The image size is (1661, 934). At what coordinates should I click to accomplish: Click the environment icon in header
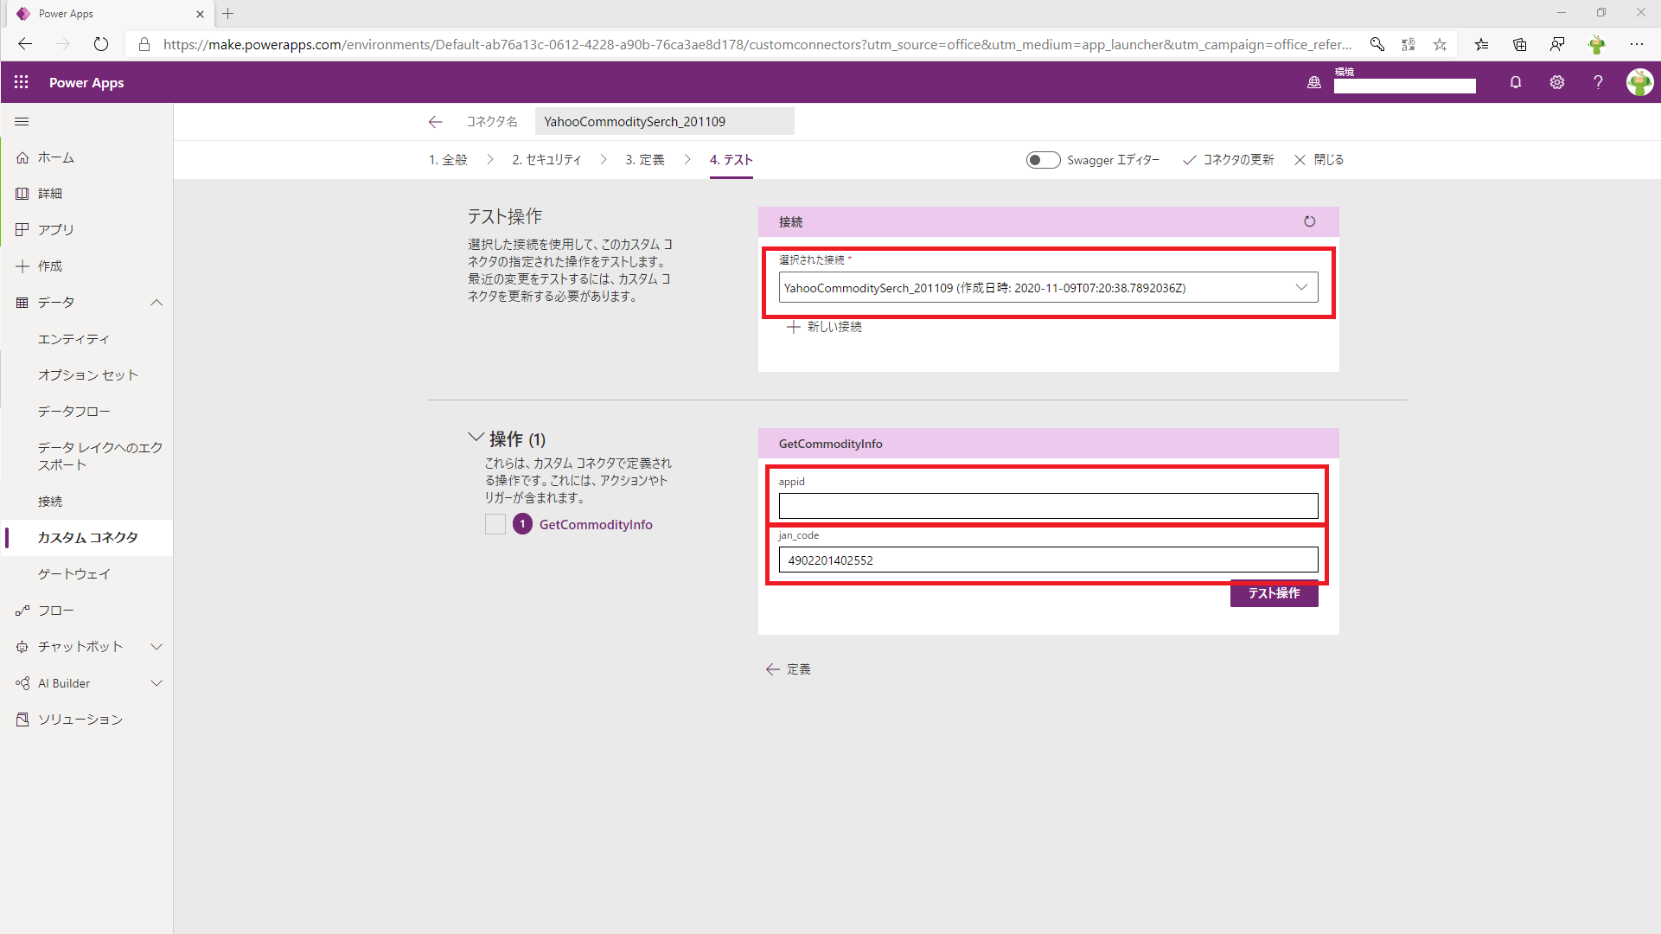point(1314,82)
